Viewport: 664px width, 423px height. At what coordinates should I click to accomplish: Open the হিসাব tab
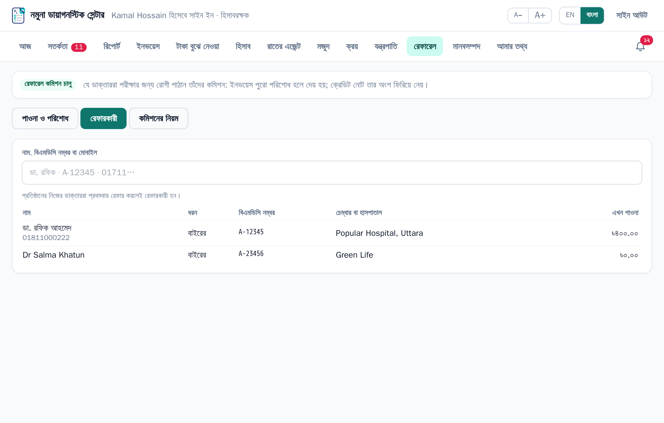(x=243, y=46)
